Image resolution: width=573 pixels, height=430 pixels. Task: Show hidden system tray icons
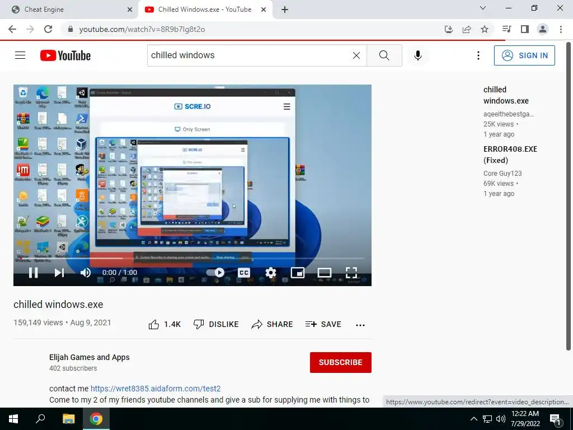point(473,419)
